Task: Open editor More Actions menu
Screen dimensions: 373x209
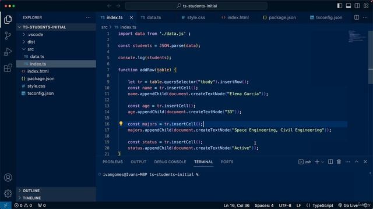Action: (365, 17)
